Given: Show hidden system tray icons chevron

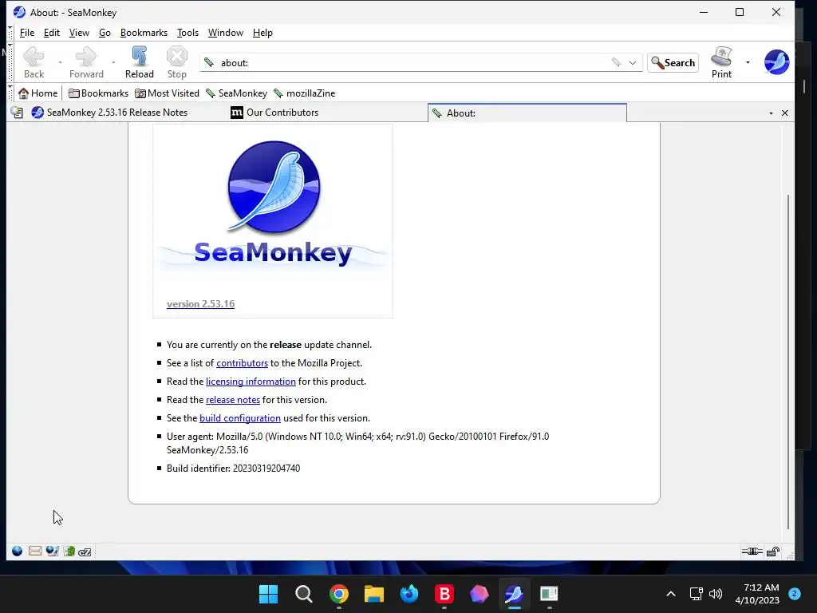Looking at the screenshot, I should click(x=671, y=594).
